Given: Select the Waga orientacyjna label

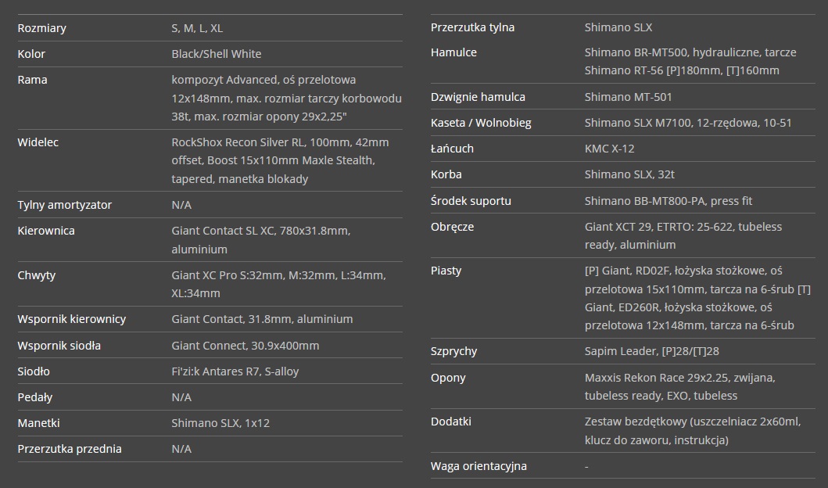Looking at the screenshot, I should (x=479, y=466).
